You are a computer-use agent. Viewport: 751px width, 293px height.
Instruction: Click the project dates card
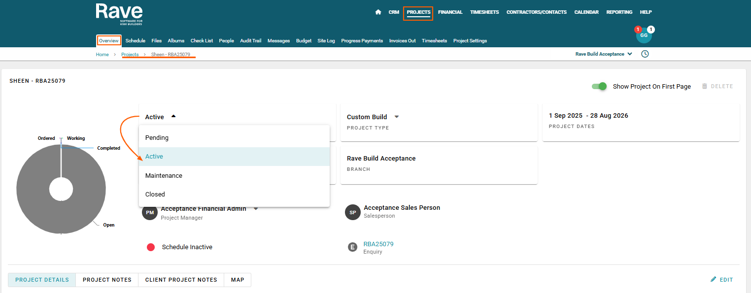pyautogui.click(x=641, y=123)
